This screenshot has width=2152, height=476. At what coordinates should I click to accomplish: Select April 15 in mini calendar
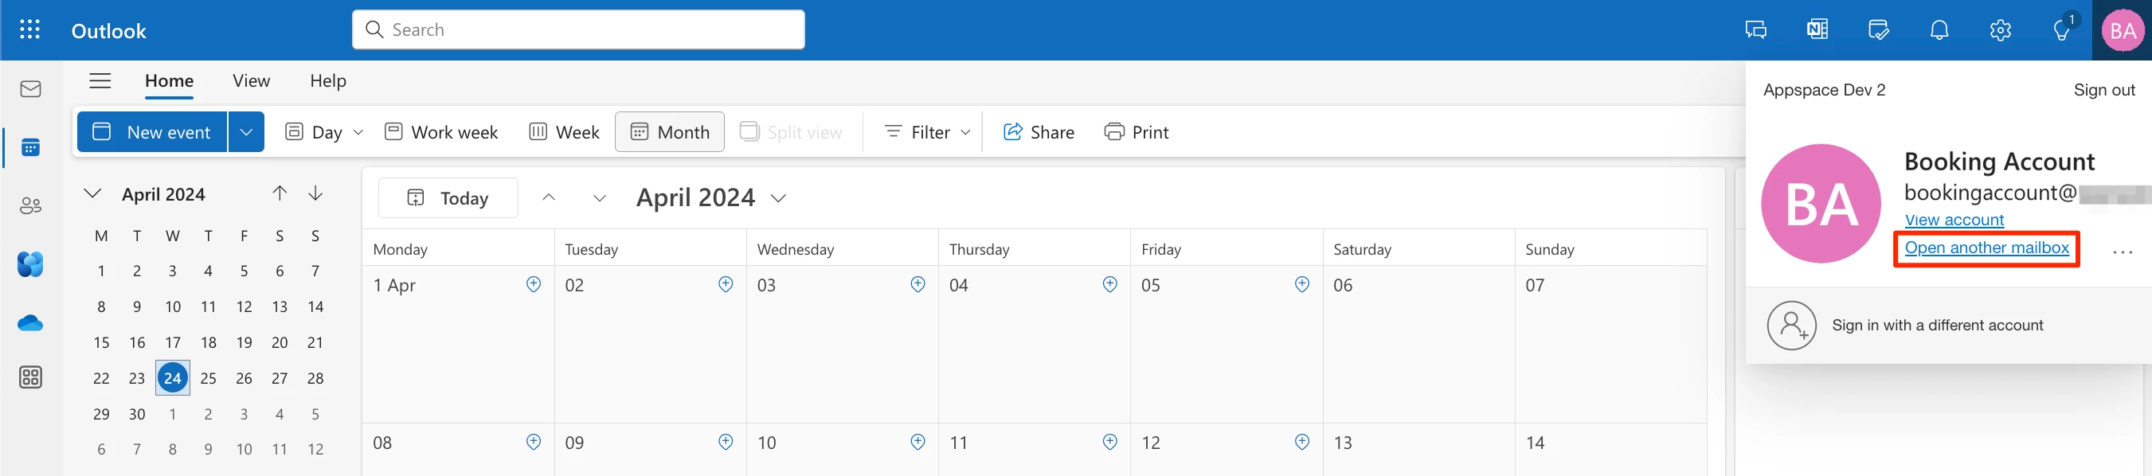coord(101,342)
